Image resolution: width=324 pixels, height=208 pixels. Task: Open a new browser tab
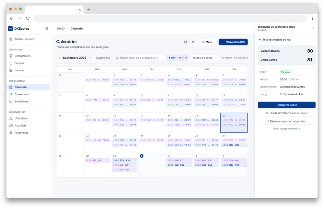89,10
